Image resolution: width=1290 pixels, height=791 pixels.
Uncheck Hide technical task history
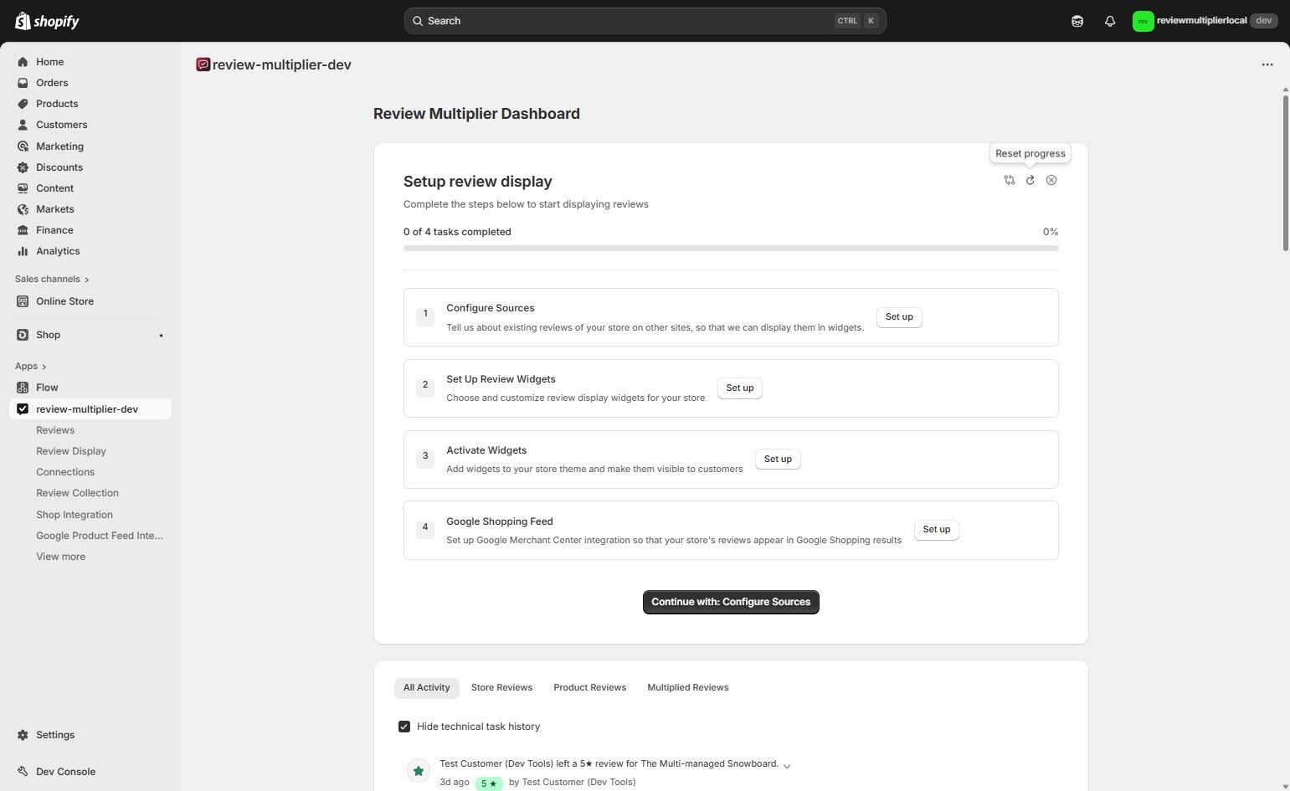(405, 727)
